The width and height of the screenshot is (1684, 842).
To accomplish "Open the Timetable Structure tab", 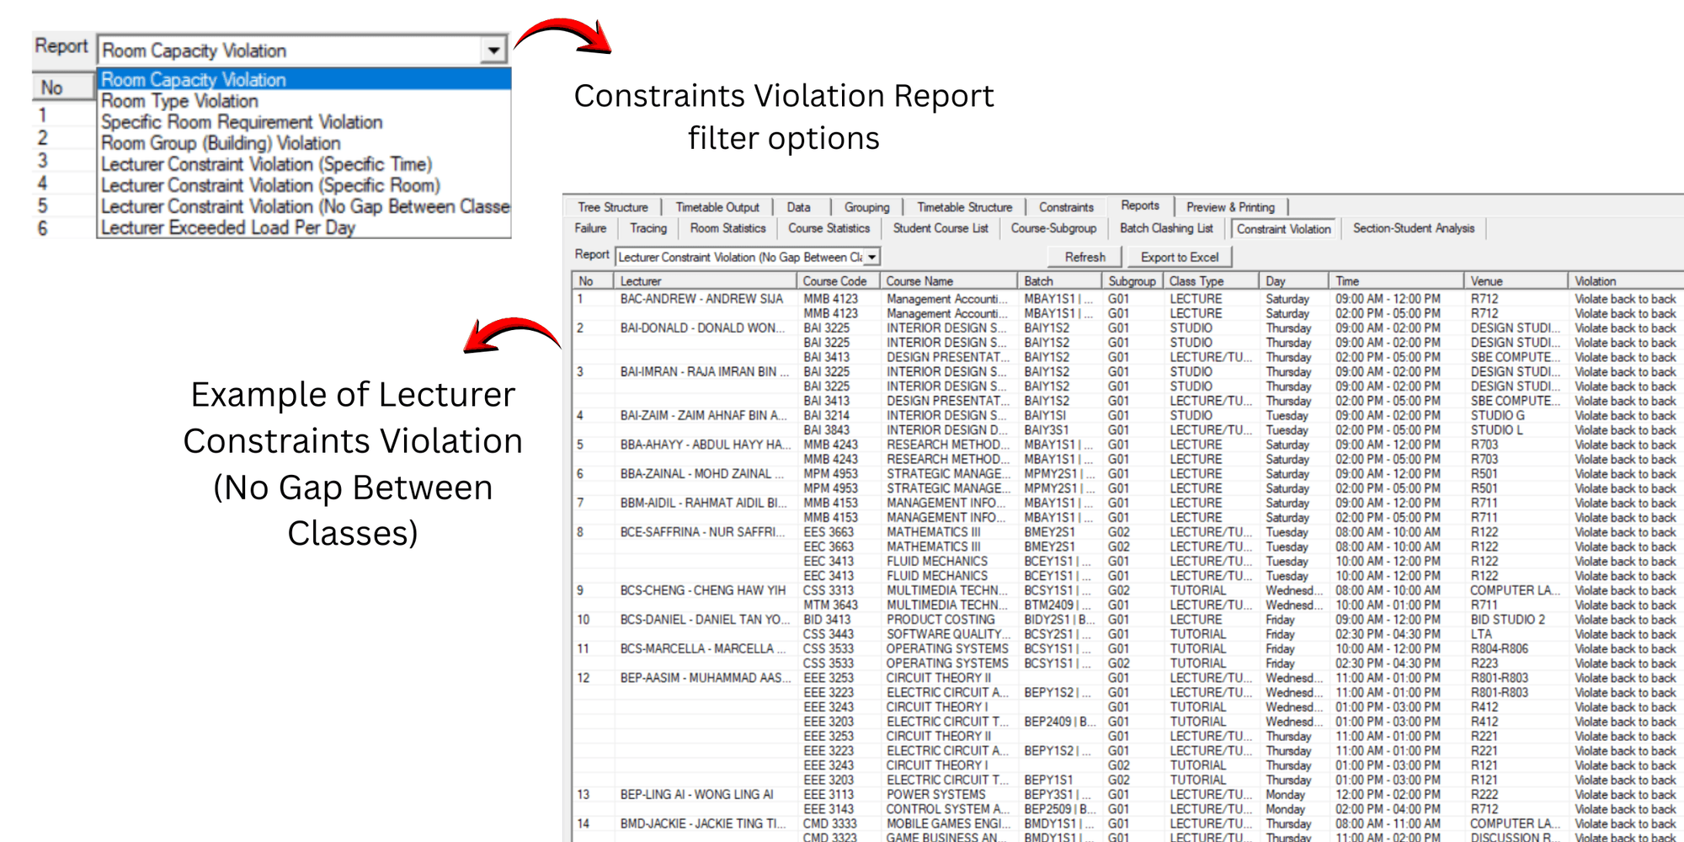I will click(964, 207).
